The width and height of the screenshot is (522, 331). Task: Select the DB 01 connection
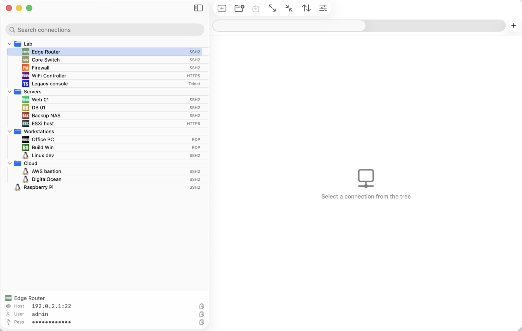tap(105, 108)
